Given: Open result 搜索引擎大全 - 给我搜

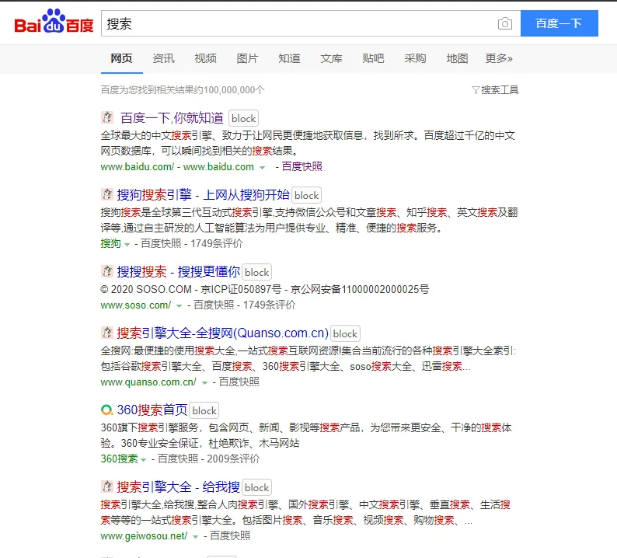Looking at the screenshot, I should tap(178, 487).
